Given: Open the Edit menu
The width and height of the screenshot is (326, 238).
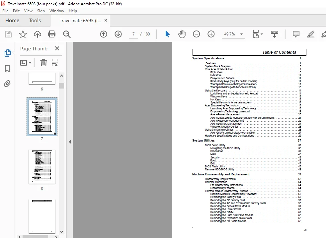Looking at the screenshot, I should pos(16,11).
